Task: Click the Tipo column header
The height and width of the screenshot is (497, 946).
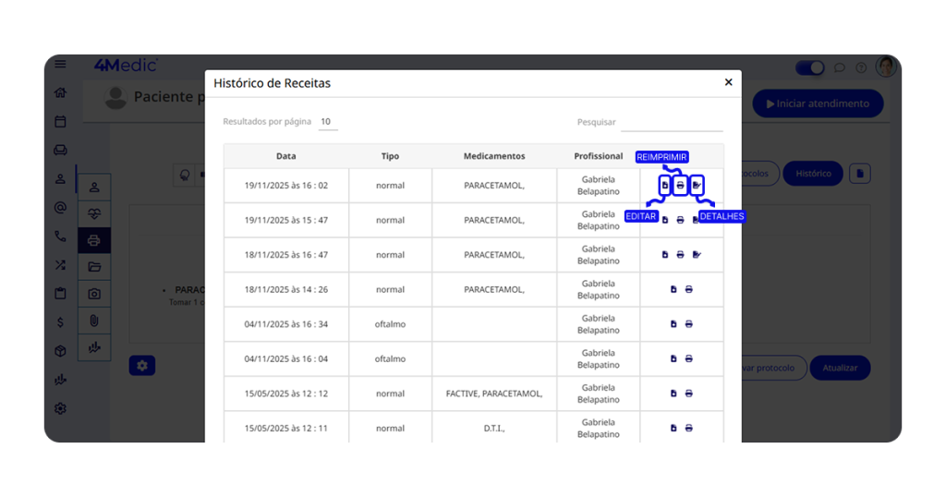Action: [390, 156]
